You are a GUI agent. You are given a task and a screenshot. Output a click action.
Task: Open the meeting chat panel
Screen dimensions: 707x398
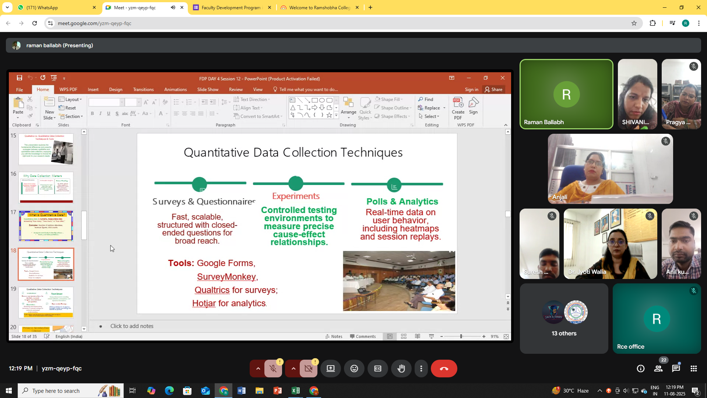click(676, 369)
